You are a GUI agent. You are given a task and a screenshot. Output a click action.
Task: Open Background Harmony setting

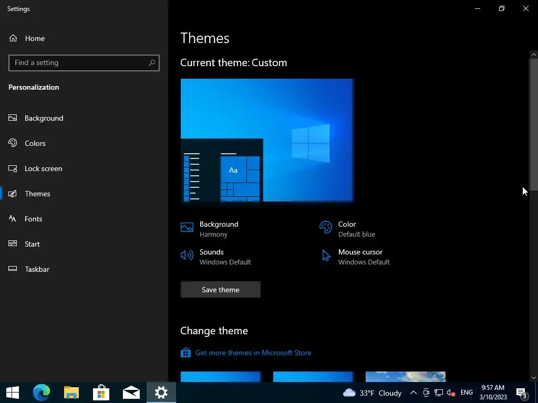click(219, 229)
